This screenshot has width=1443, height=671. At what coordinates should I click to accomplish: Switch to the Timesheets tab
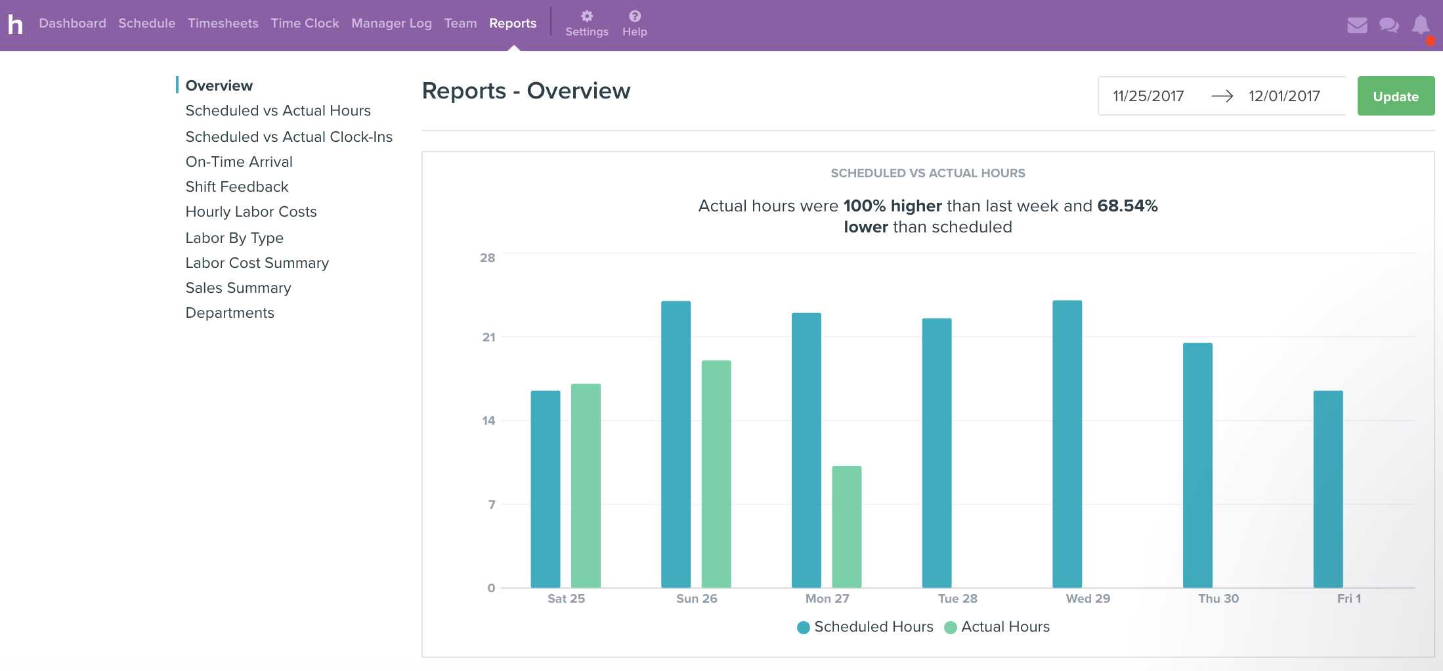coord(223,23)
